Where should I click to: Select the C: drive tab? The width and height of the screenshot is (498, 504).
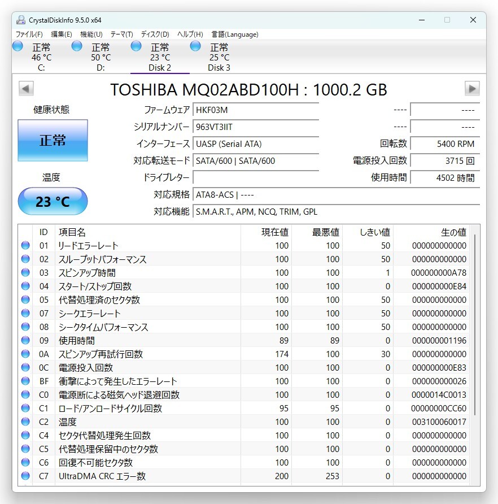41,57
